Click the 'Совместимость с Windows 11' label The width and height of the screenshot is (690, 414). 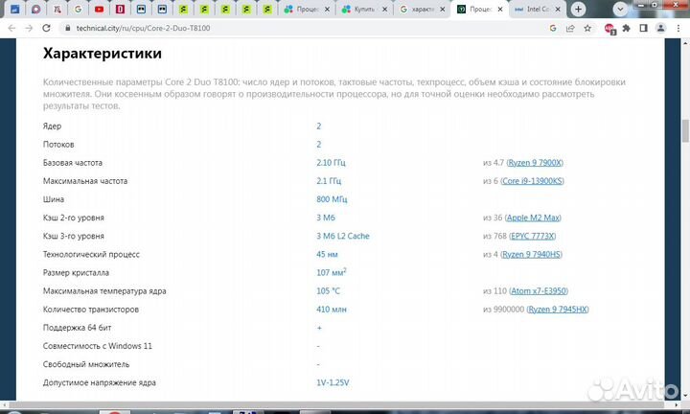(x=97, y=346)
